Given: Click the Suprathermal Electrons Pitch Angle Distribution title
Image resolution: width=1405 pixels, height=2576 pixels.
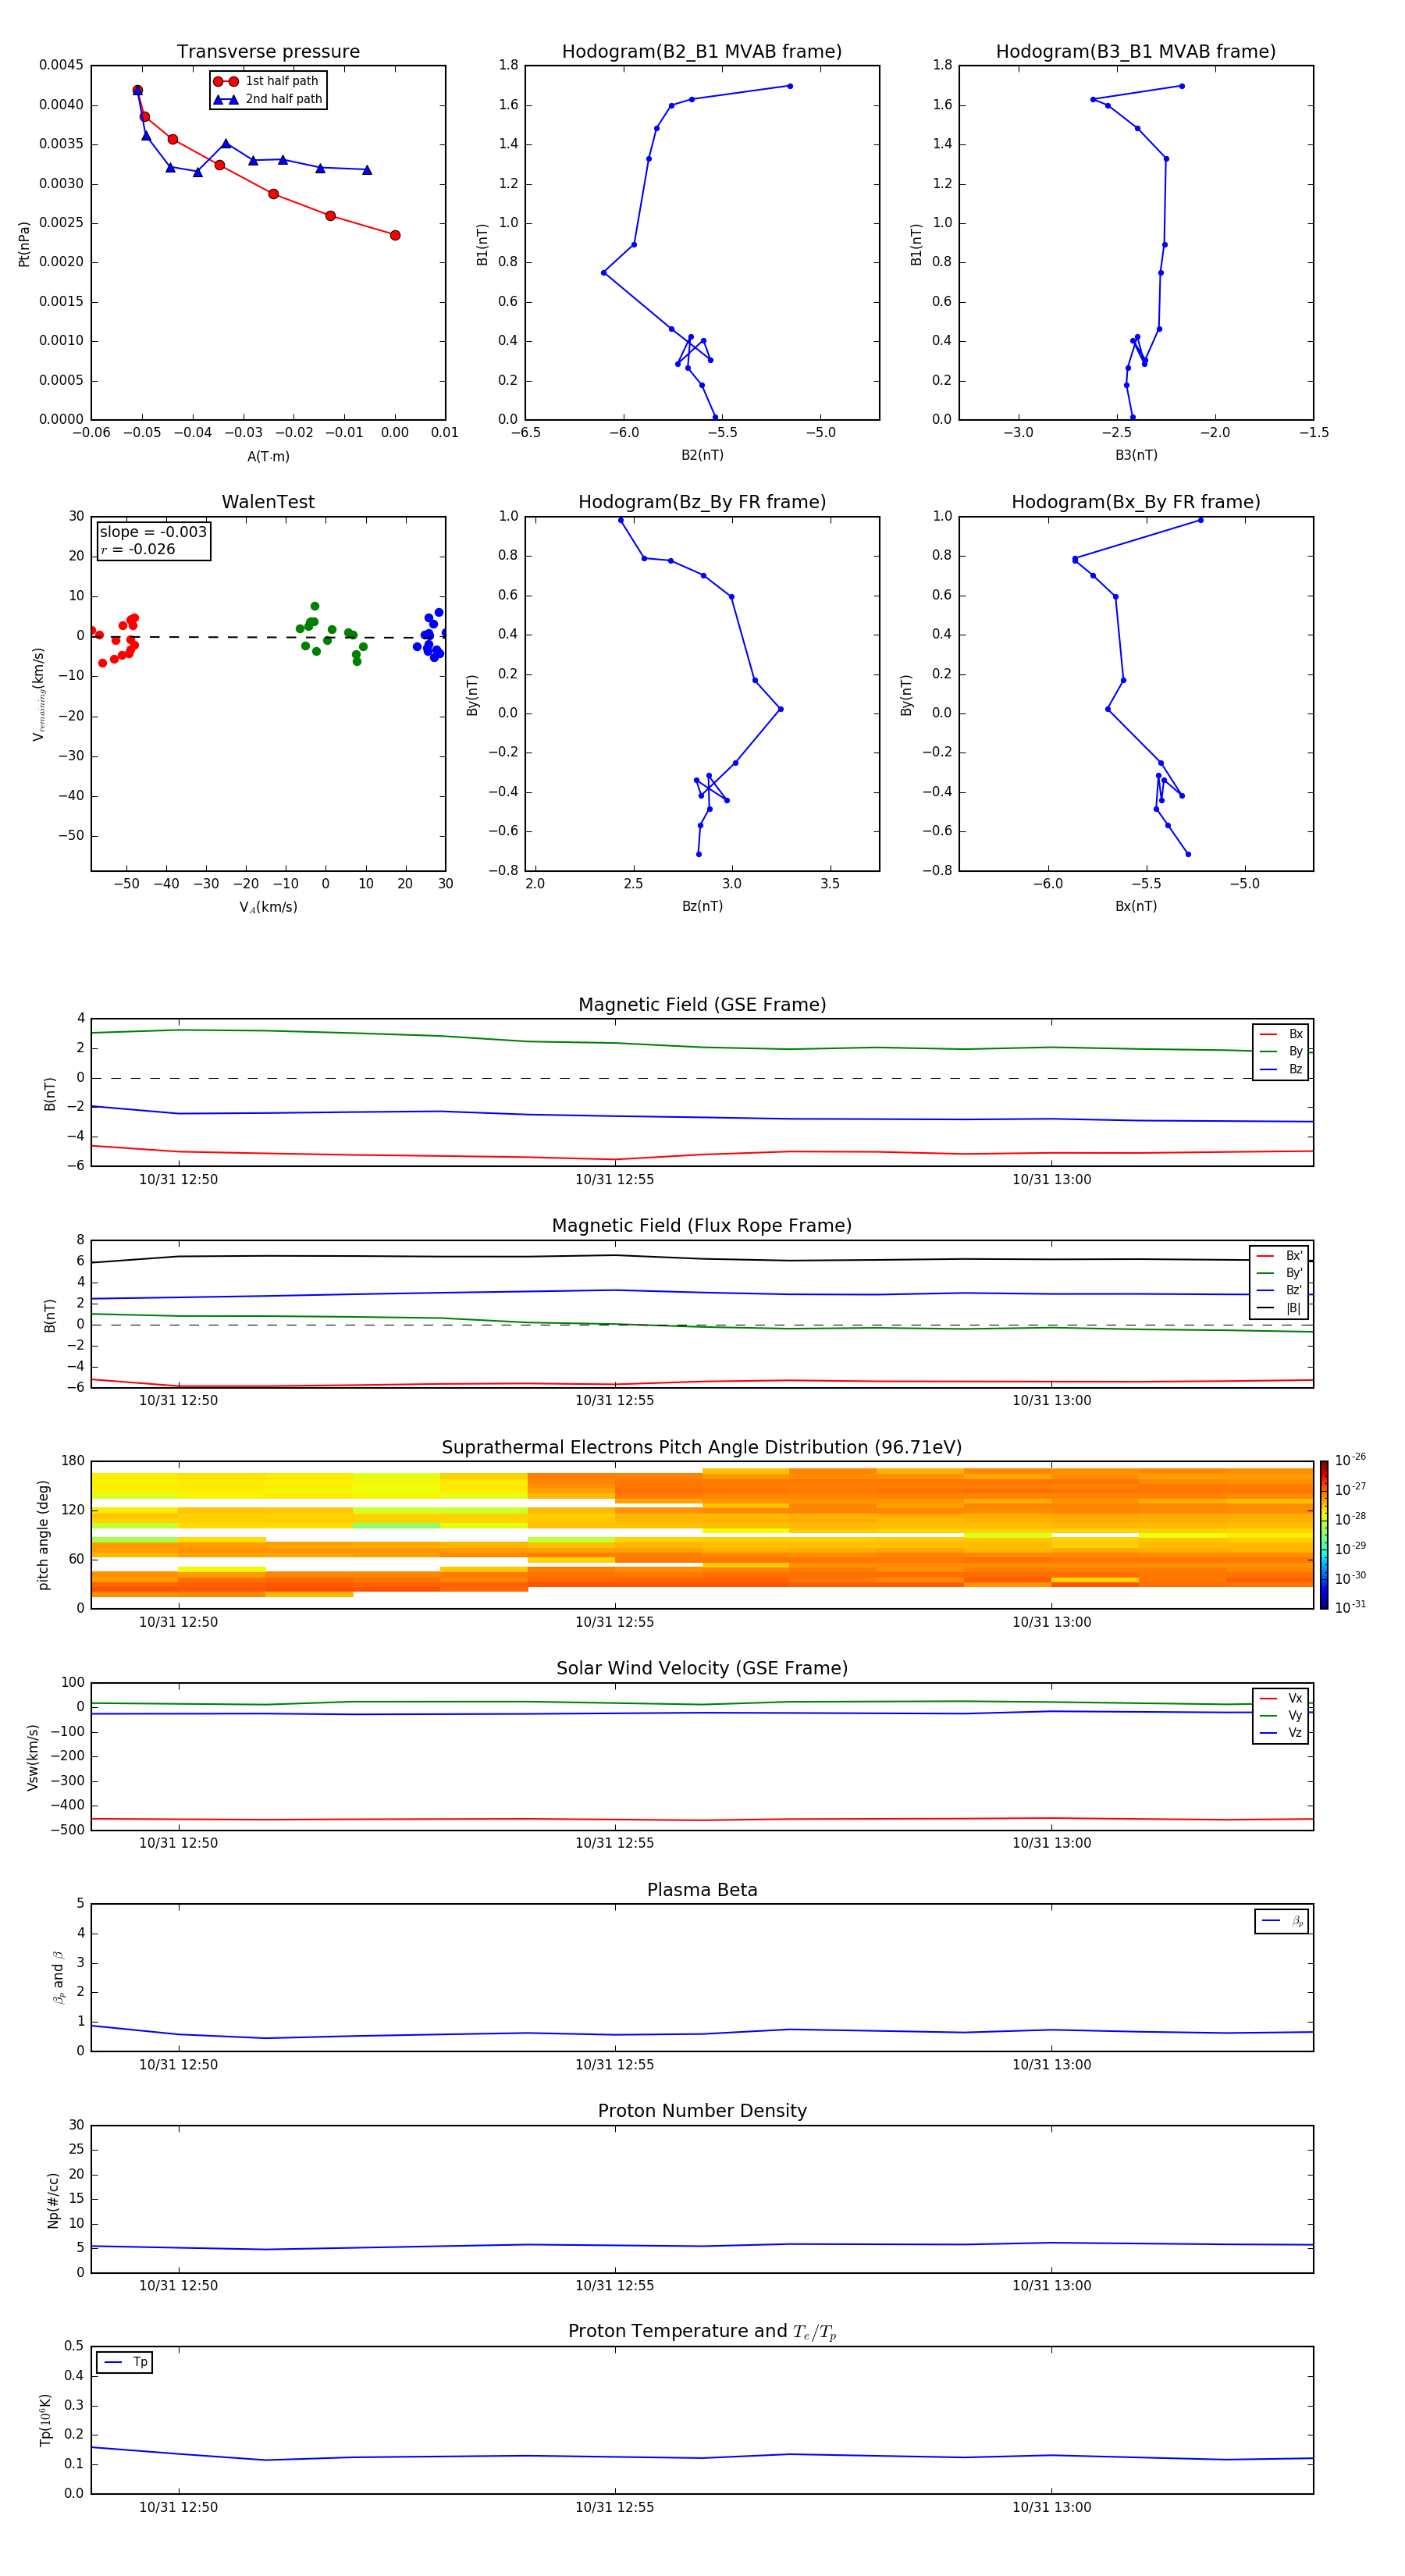Looking at the screenshot, I should [702, 1448].
